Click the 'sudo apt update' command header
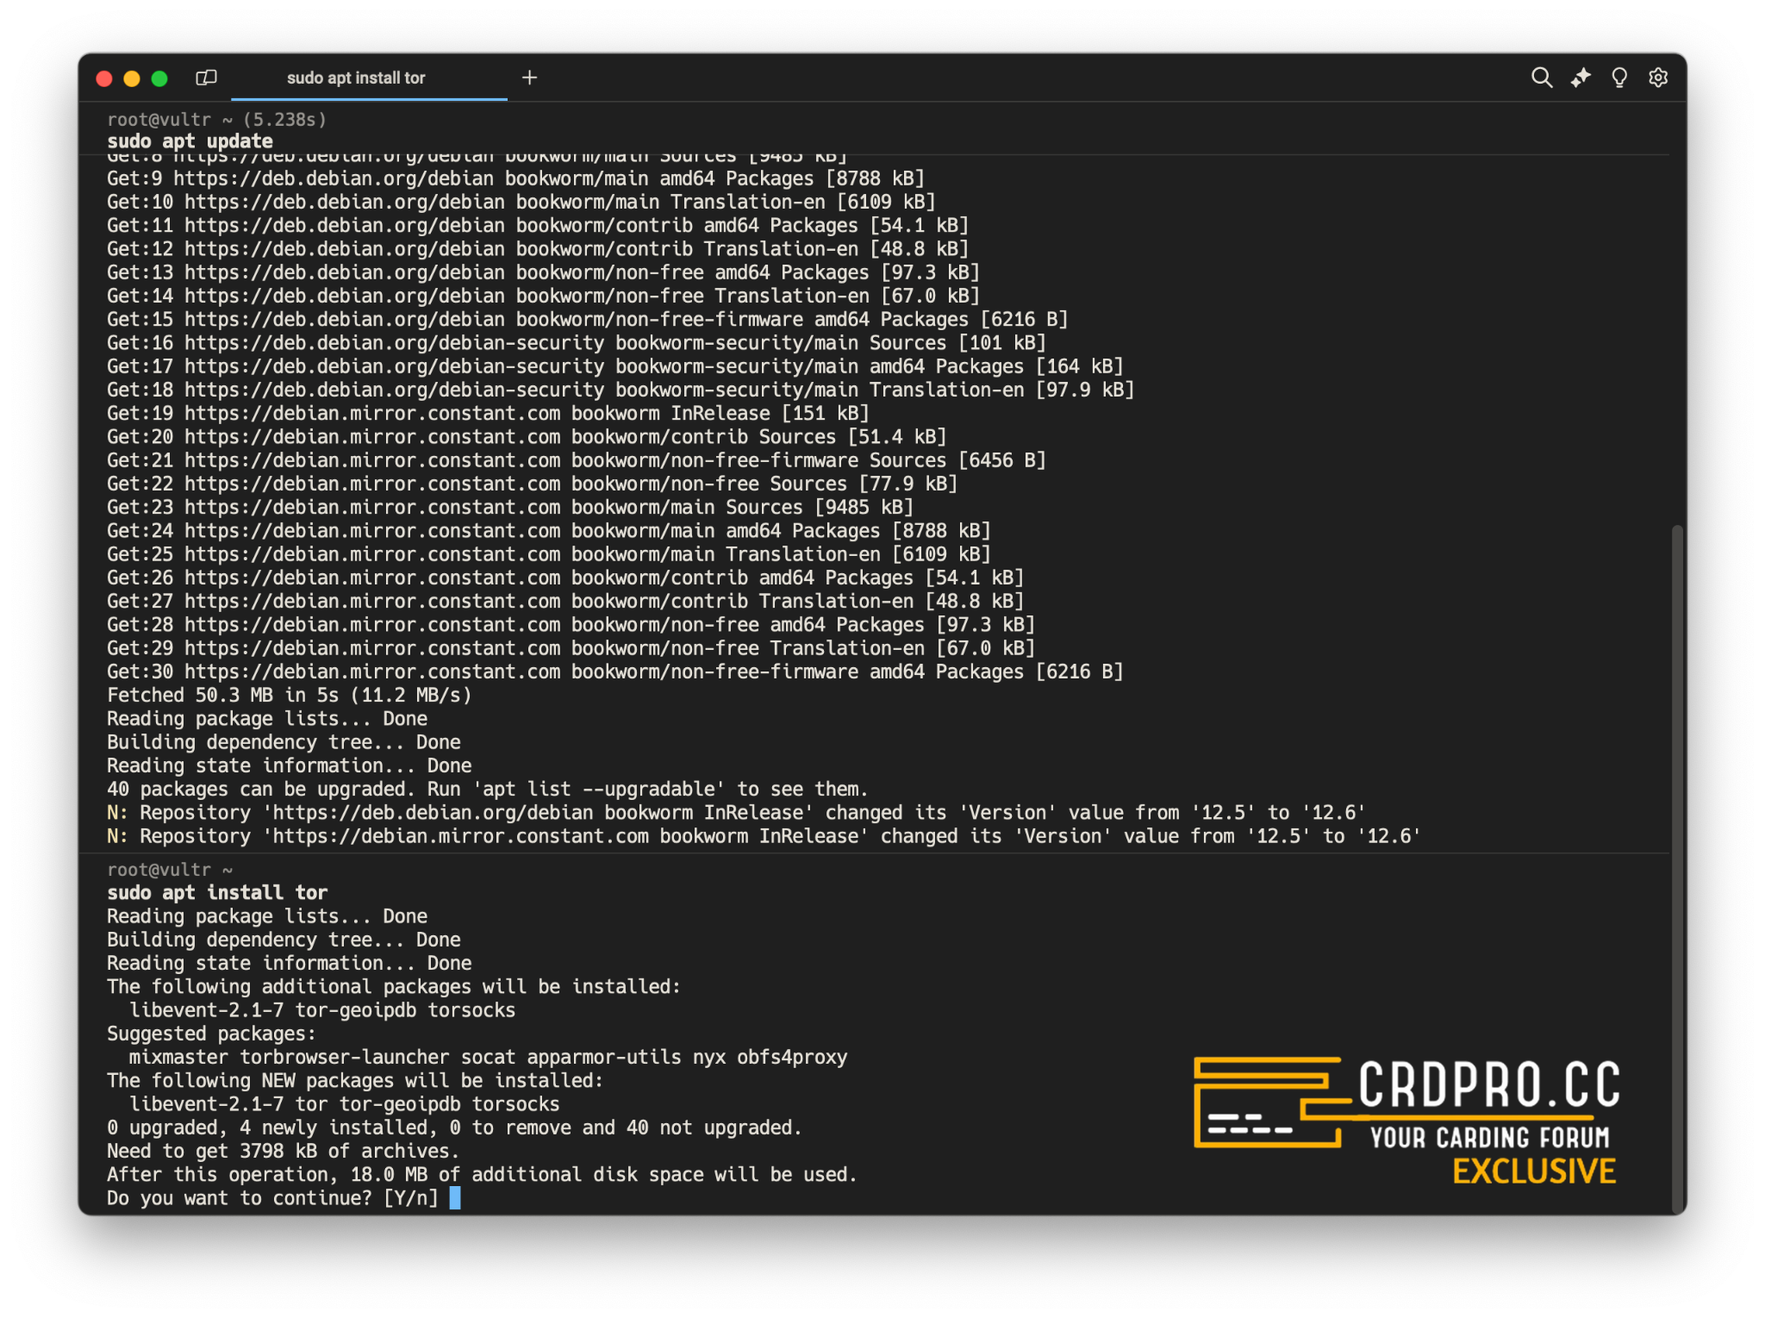This screenshot has width=1765, height=1318. point(190,141)
